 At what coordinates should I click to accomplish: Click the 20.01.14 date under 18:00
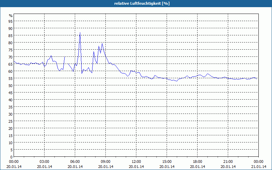point(198,167)
